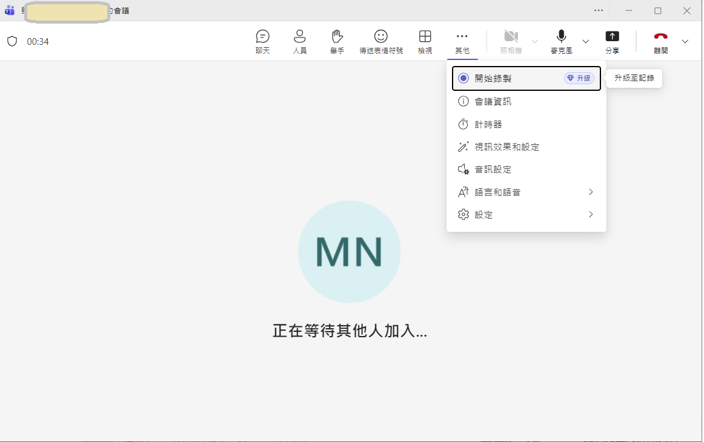
Task: Open the microphone device dropdown arrow
Action: (585, 41)
